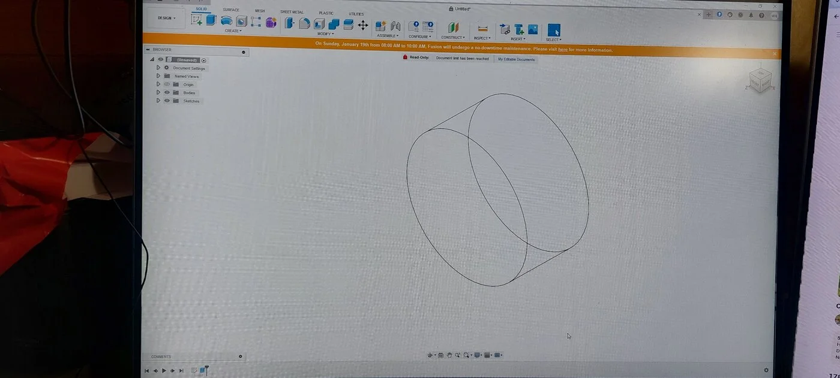Launch the Create Form tool
The height and width of the screenshot is (378, 840).
click(x=271, y=22)
